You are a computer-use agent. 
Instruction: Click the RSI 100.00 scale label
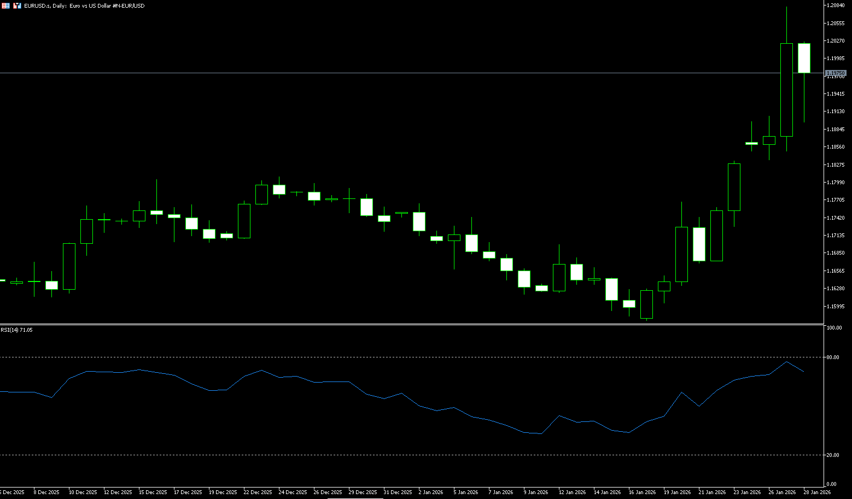[x=834, y=328]
